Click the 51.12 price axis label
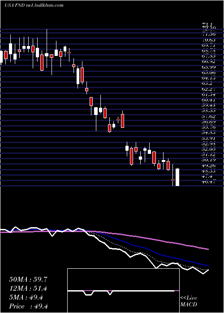This screenshot has height=313, width=224. [209, 154]
